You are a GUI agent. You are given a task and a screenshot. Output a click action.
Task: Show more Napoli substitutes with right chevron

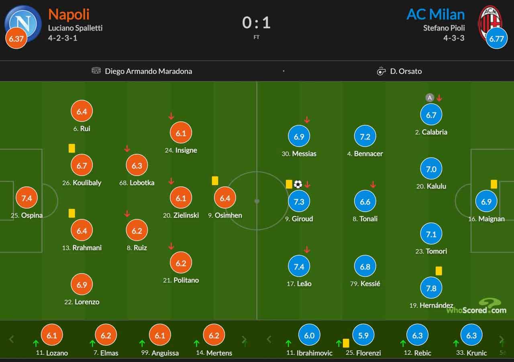[x=243, y=340]
